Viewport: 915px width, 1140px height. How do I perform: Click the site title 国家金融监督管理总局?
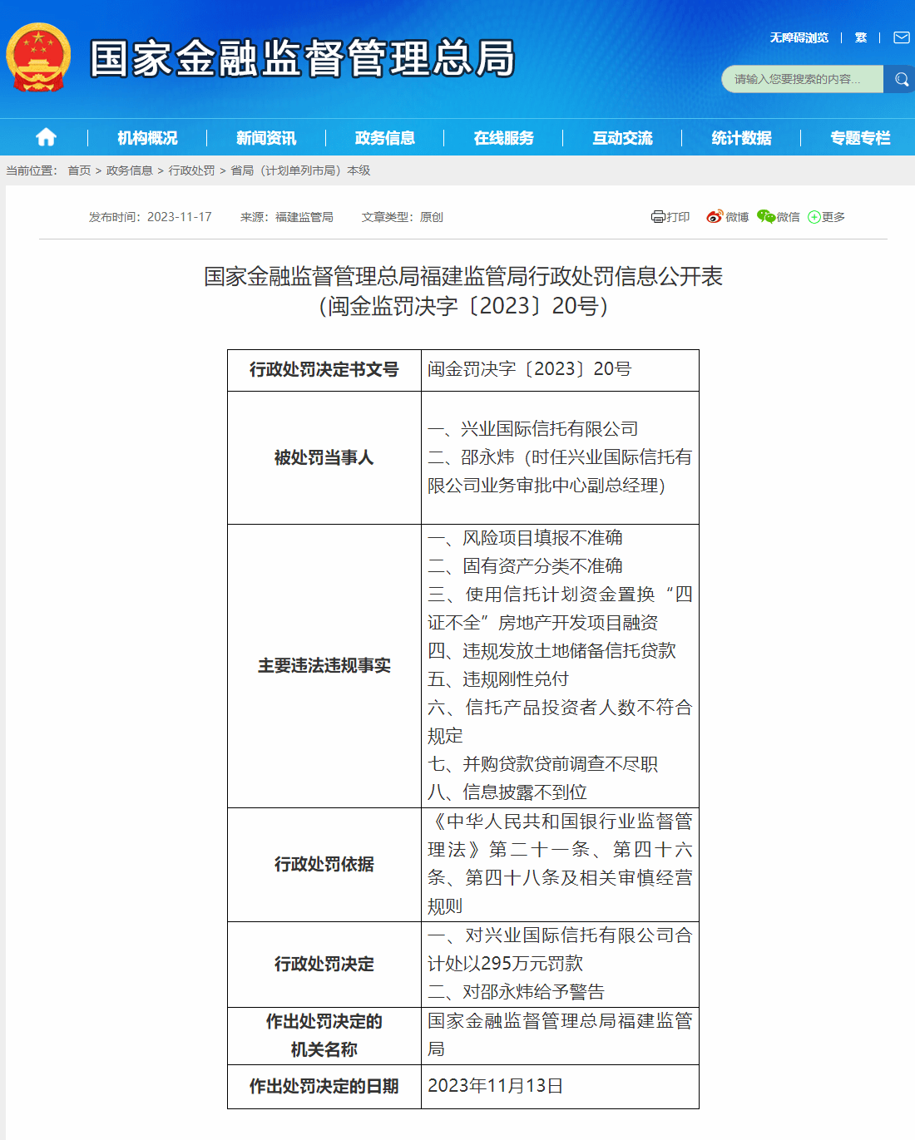(x=302, y=59)
